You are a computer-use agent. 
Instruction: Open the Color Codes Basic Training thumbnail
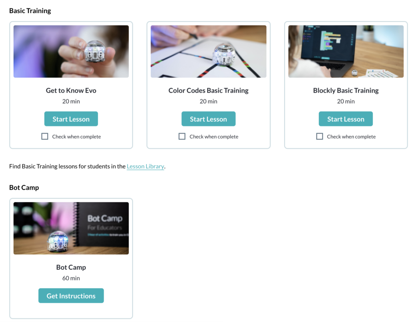tap(208, 52)
